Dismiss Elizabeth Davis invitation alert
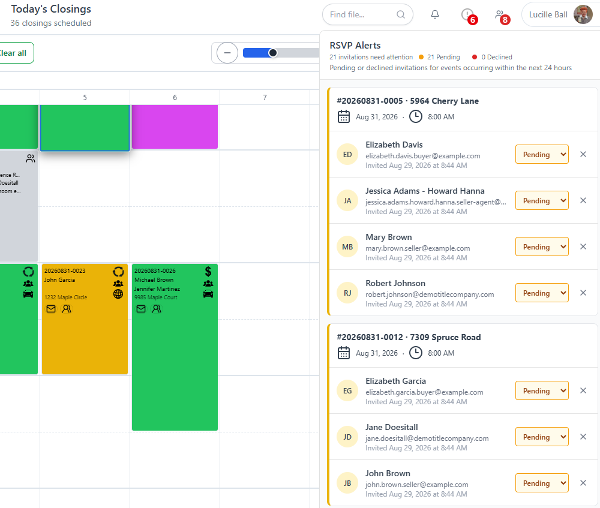The height and width of the screenshot is (508, 600). tap(583, 154)
